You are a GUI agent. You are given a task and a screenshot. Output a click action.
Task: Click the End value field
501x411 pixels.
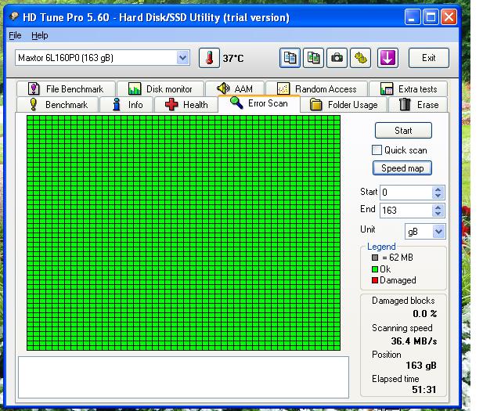(405, 211)
